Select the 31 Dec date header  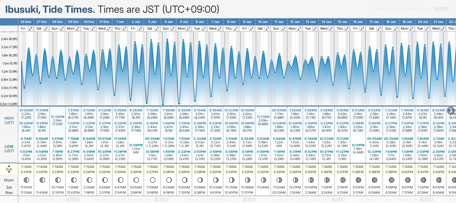pos(104,22)
